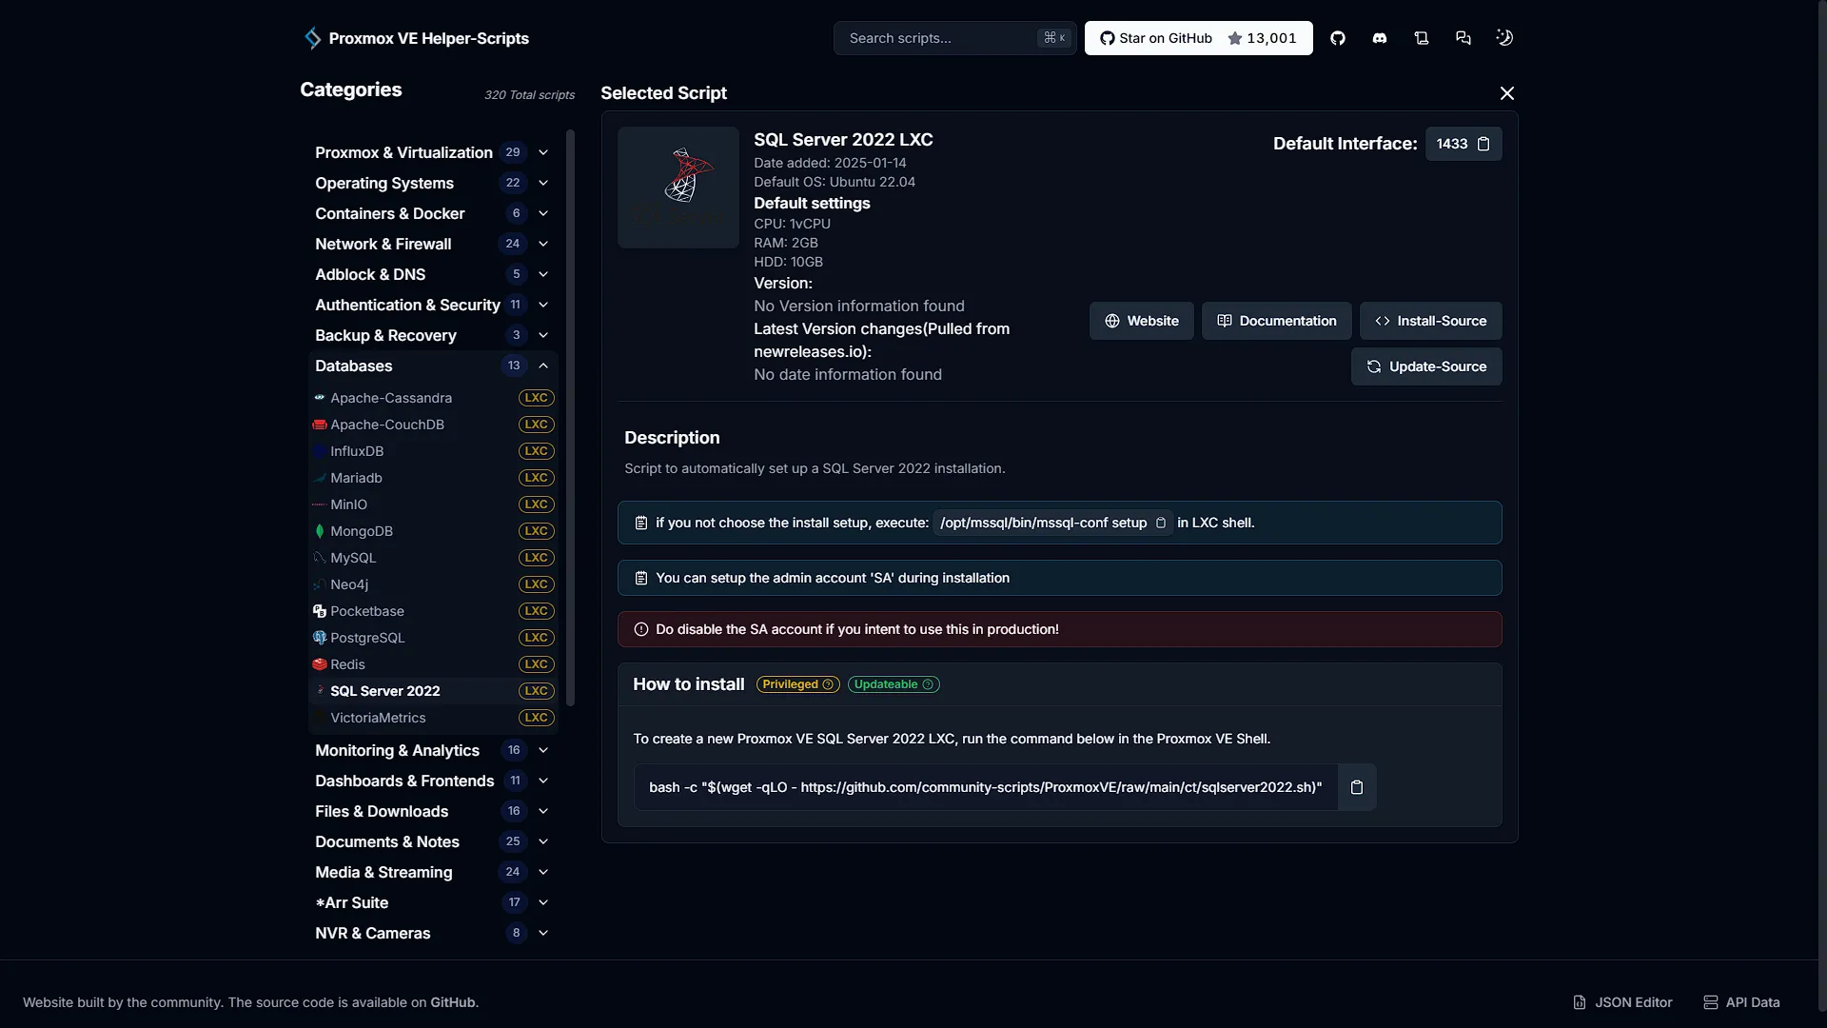Screen dimensions: 1827x1028
Task: Expand the Proxmox & Virtualization category
Action: pyautogui.click(x=433, y=152)
